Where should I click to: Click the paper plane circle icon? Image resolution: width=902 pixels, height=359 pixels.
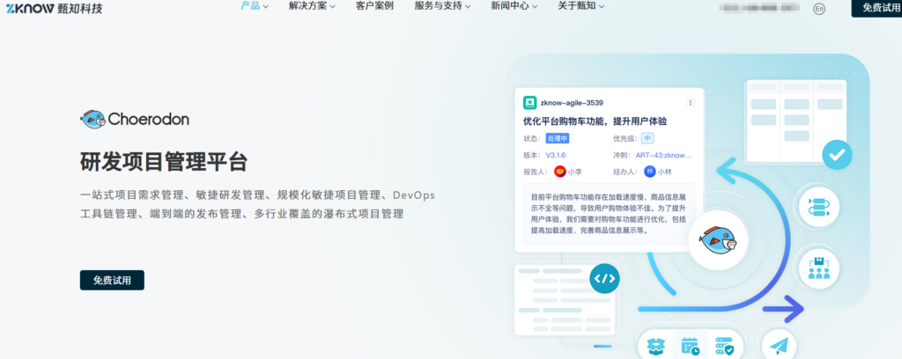point(779,345)
